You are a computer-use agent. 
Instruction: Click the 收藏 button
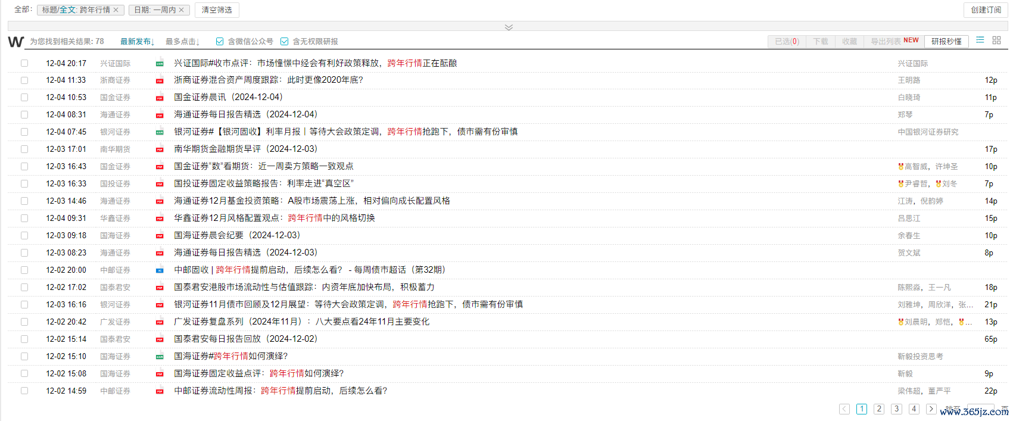(849, 41)
